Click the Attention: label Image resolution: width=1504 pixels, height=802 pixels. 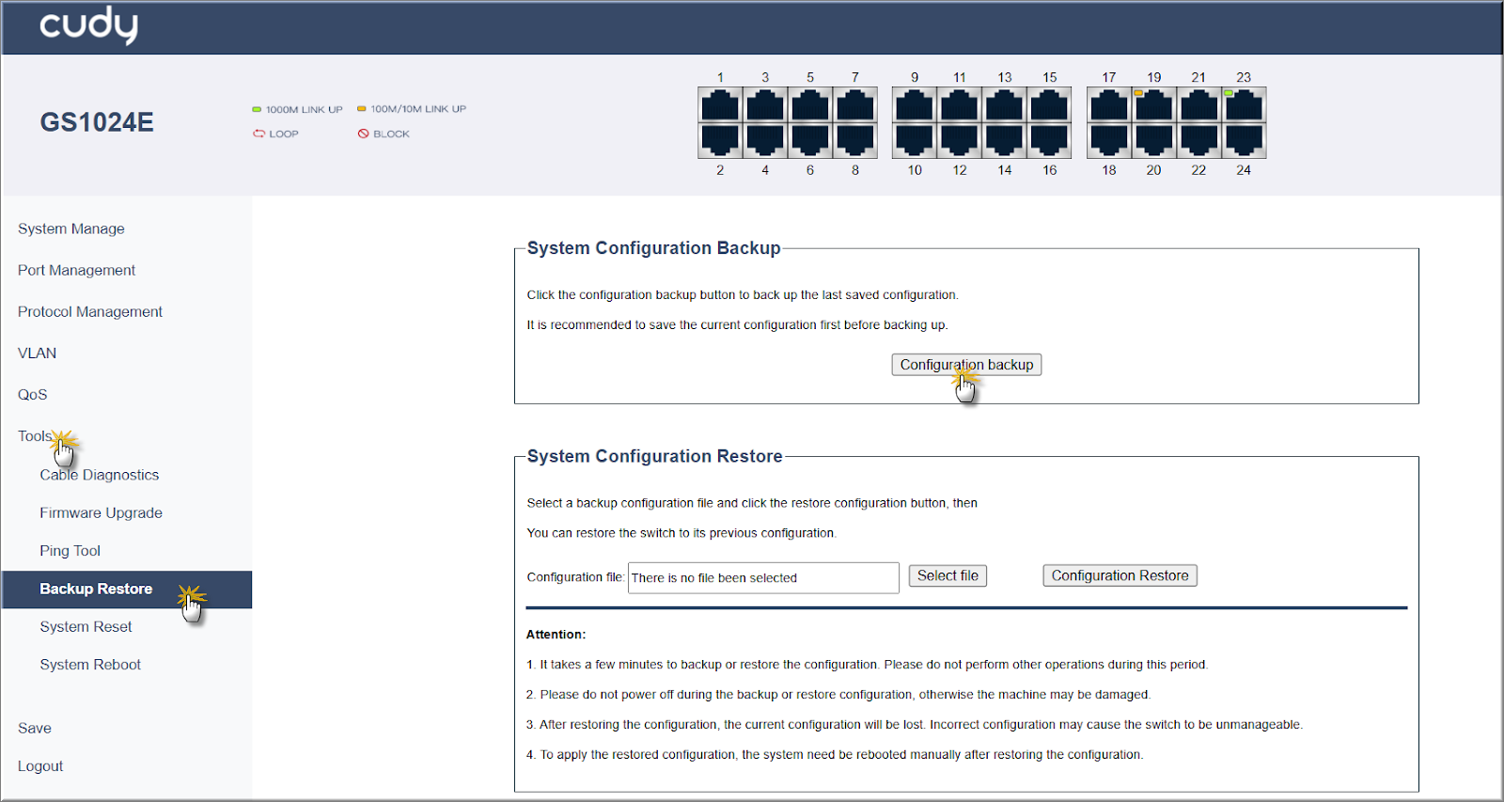click(x=556, y=635)
